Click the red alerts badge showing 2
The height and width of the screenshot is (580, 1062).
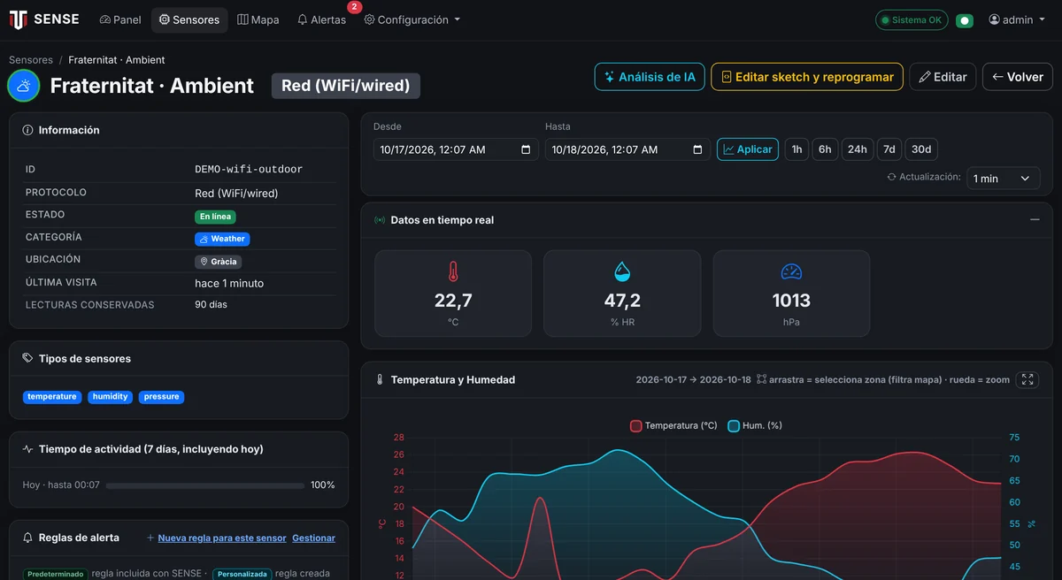point(354,7)
